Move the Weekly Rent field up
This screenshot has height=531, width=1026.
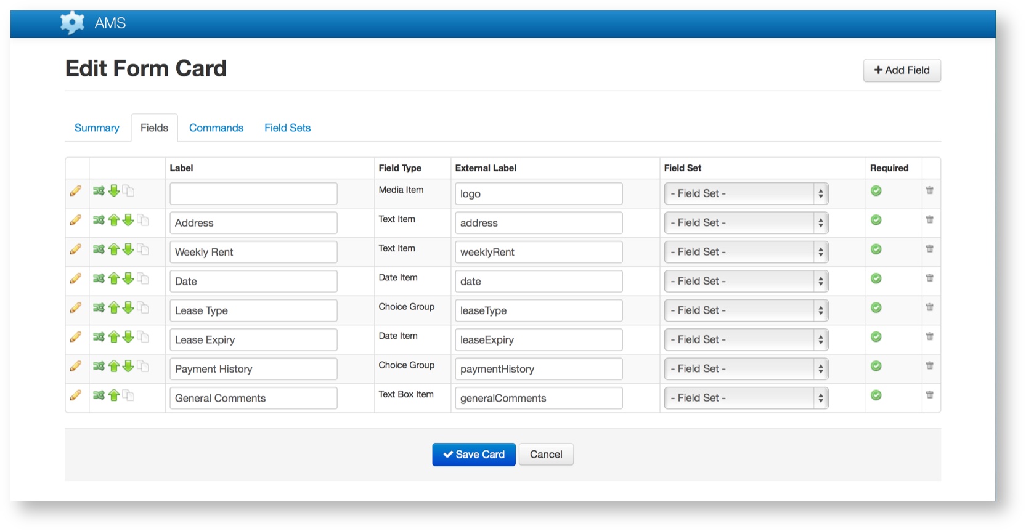click(113, 249)
